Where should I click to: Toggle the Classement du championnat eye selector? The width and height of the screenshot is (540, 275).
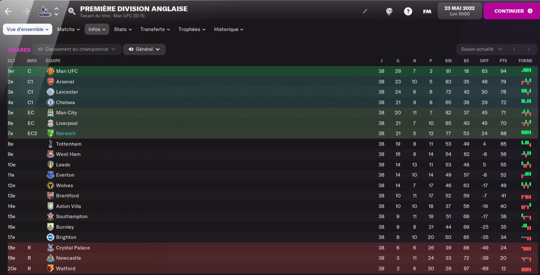77,49
